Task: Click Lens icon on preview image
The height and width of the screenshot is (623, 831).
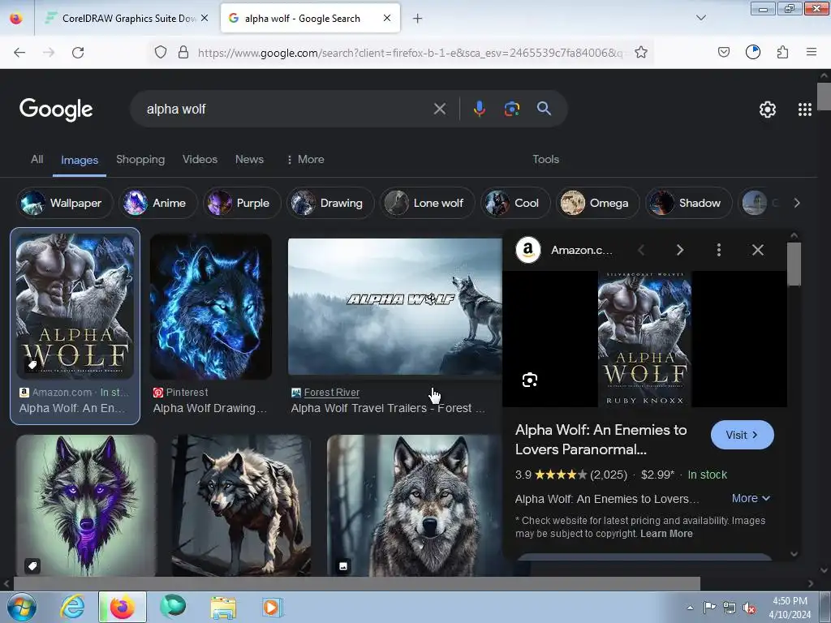Action: [x=530, y=380]
